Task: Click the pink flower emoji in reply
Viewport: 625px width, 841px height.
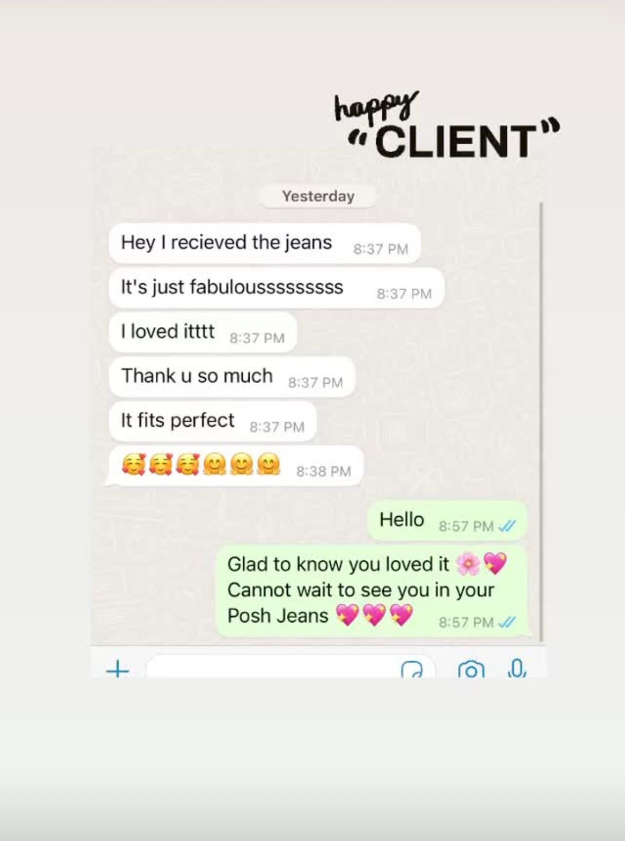Action: pos(468,563)
